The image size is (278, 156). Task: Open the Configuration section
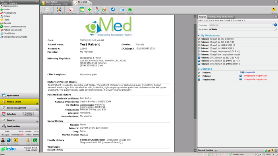tap(19, 126)
